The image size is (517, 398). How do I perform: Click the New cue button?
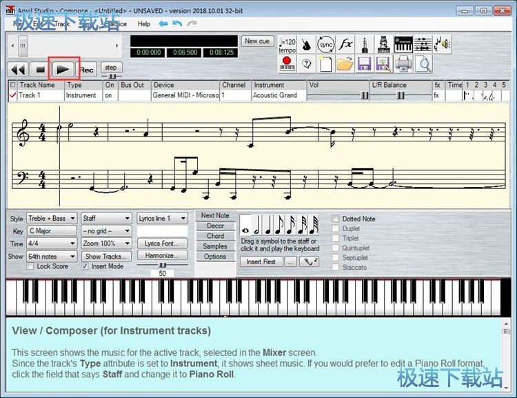pyautogui.click(x=257, y=41)
